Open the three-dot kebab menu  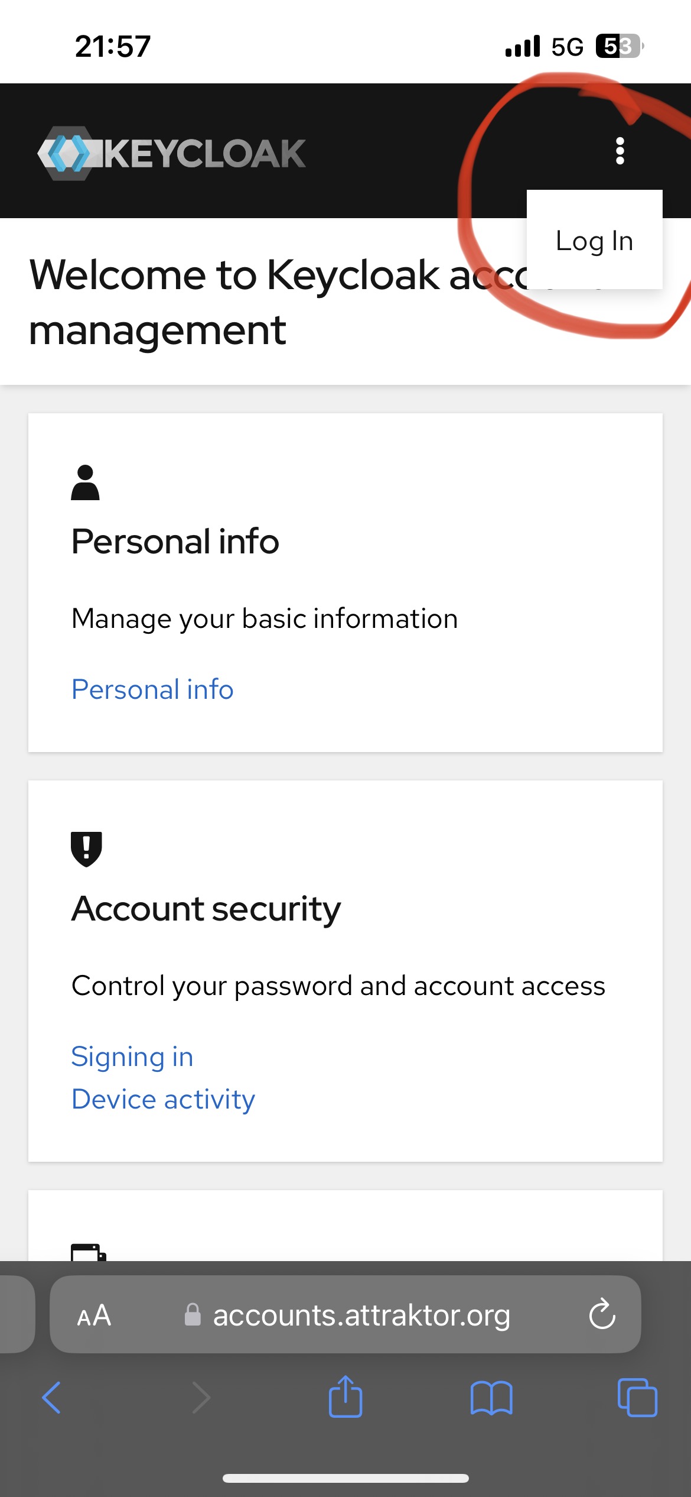point(620,151)
